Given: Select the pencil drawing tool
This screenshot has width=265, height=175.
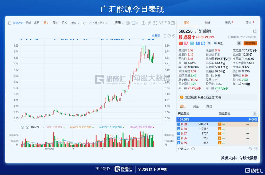Looking at the screenshot, I should point(149,23).
